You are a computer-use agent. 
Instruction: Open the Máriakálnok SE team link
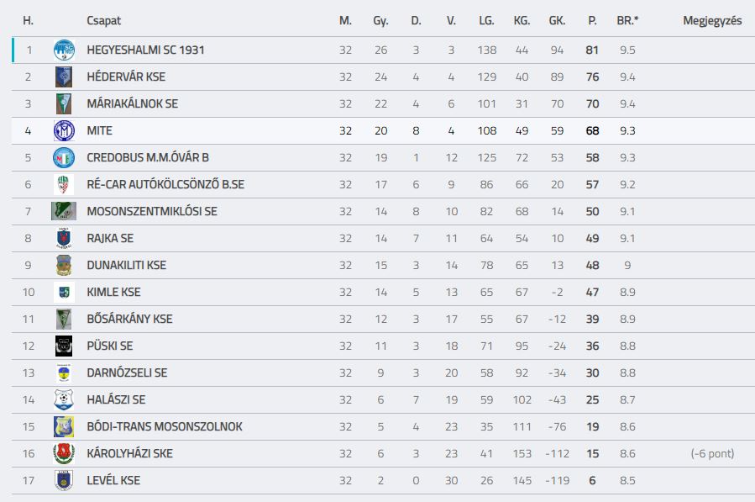click(x=132, y=103)
